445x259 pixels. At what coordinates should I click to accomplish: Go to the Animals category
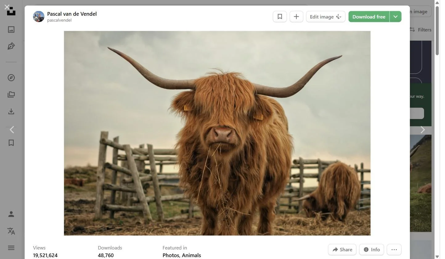191,255
